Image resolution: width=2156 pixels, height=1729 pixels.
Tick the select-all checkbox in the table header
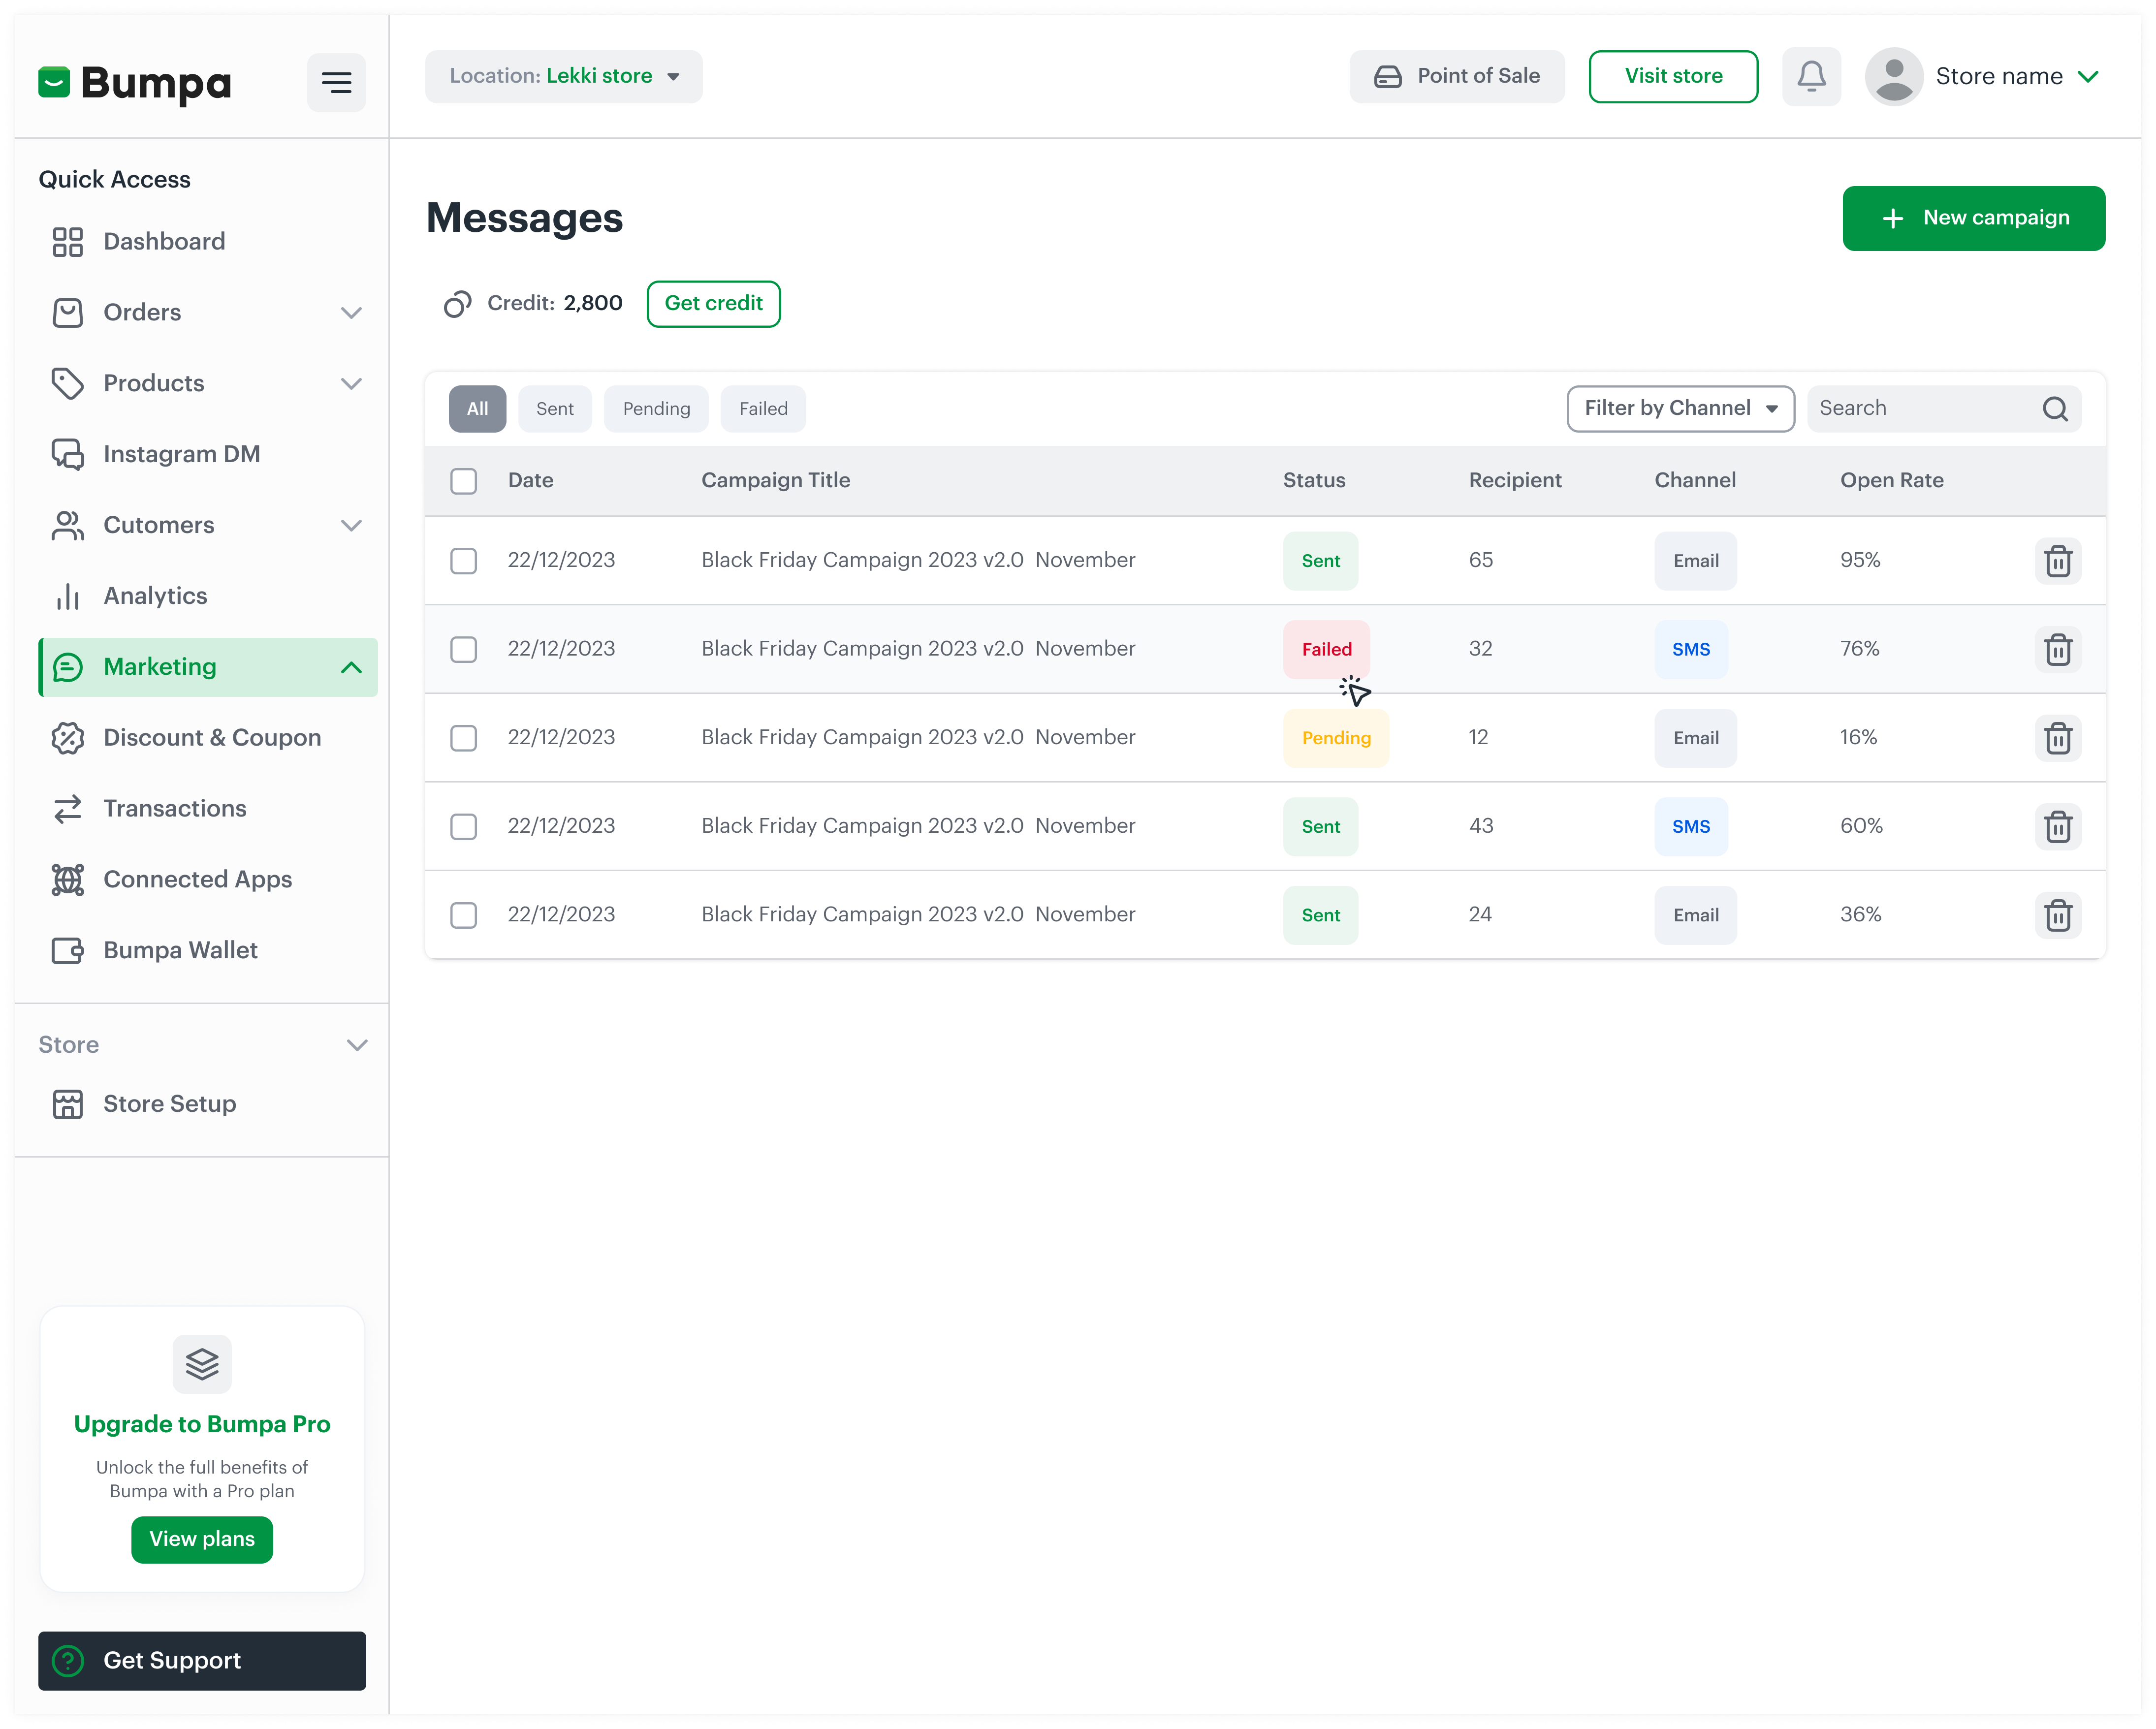tap(463, 481)
